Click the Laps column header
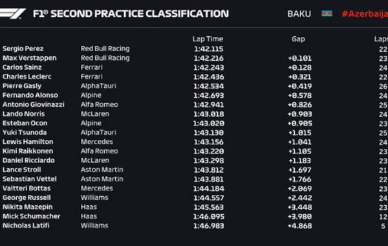The height and width of the screenshot is (246, 388). tap(381, 39)
